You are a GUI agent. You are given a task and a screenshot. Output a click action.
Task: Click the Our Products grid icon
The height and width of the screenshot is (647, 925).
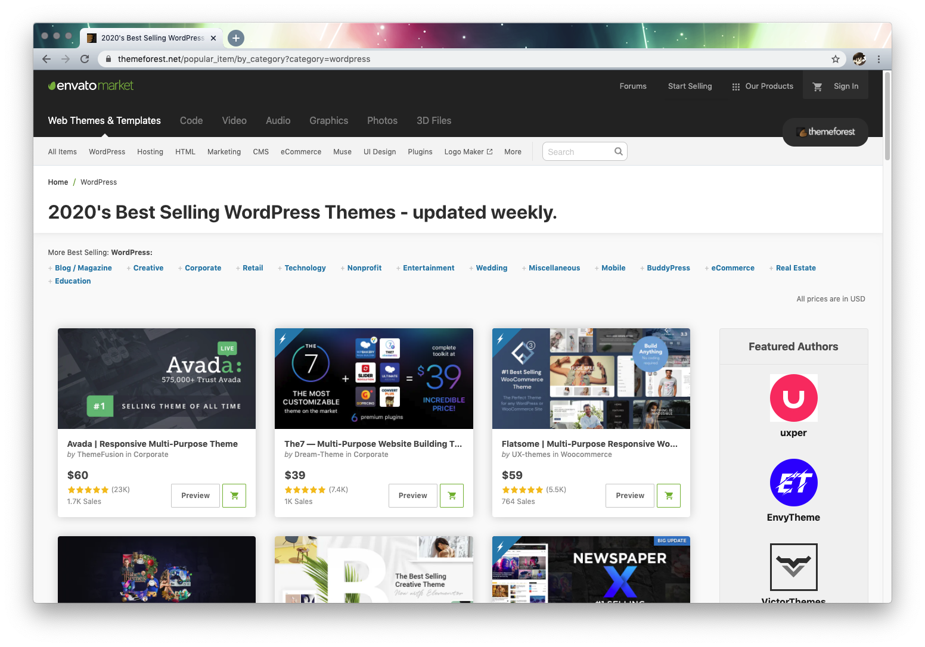pyautogui.click(x=736, y=86)
